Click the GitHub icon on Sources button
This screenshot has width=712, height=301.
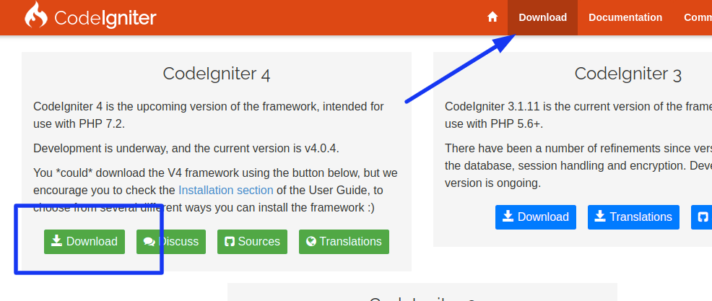(x=230, y=242)
